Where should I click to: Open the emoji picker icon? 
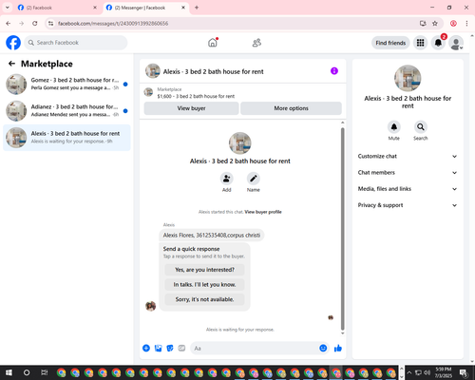pos(323,349)
